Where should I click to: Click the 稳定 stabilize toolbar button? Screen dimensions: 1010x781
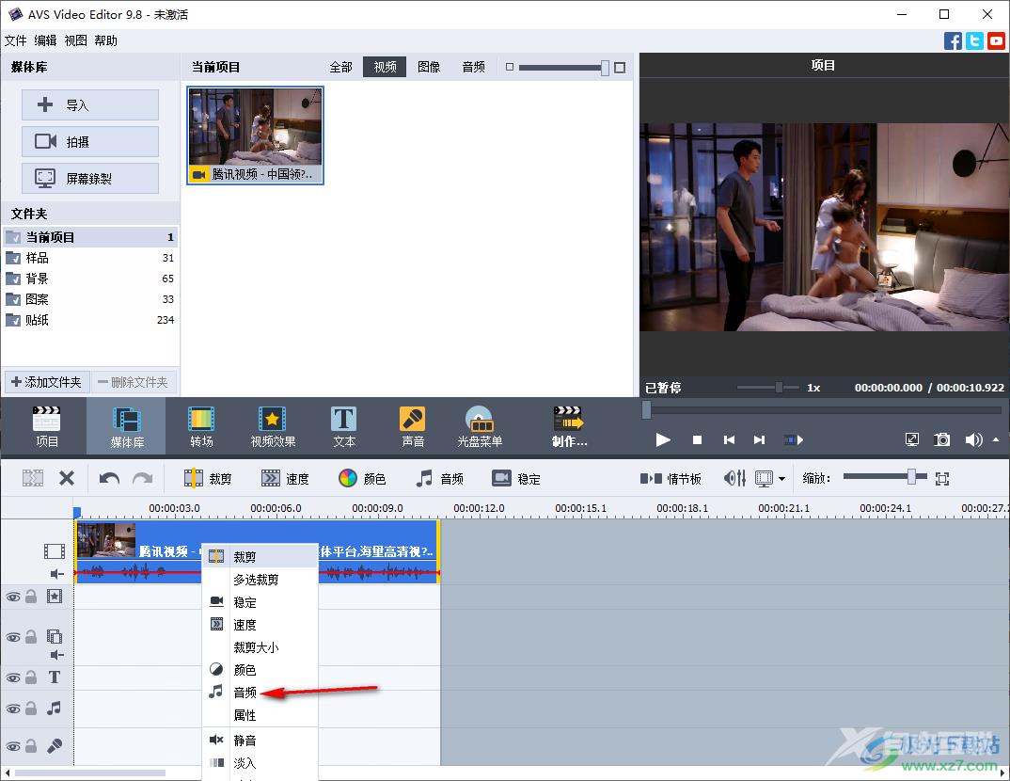pos(516,478)
